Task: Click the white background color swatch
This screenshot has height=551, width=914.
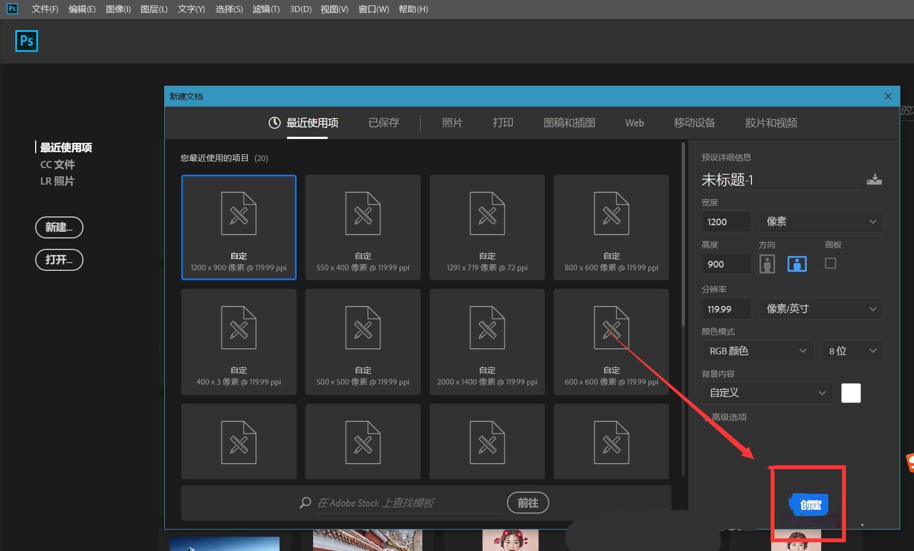Action: (x=851, y=393)
